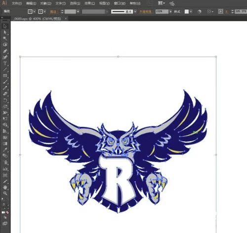The width and height of the screenshot is (247, 233).
Task: Click the Recolor Artwork wheel icon
Action: point(200,12)
